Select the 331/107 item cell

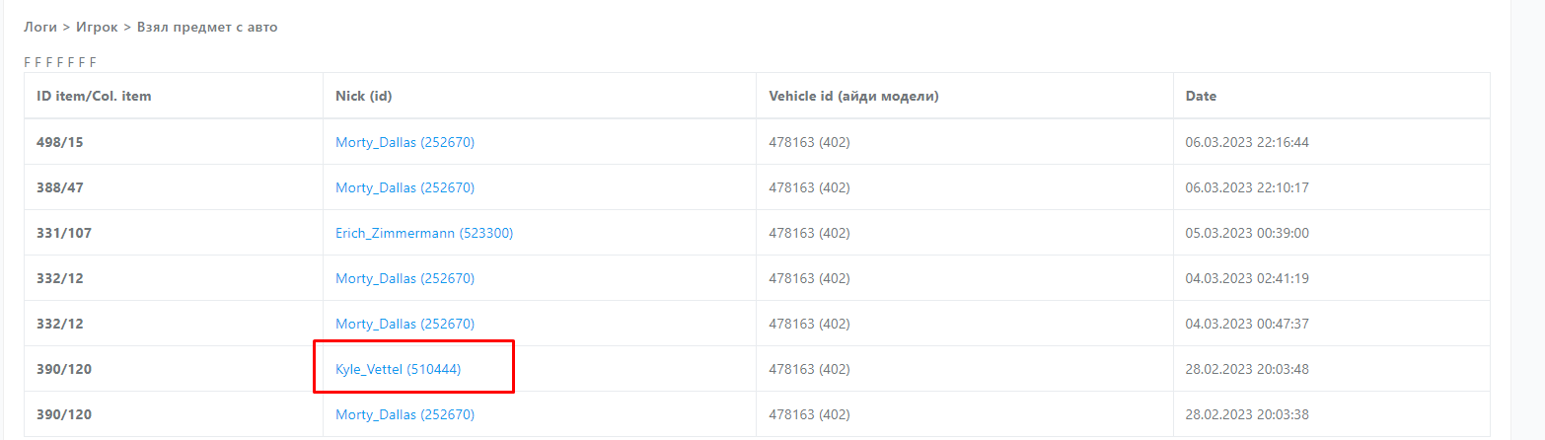64,233
